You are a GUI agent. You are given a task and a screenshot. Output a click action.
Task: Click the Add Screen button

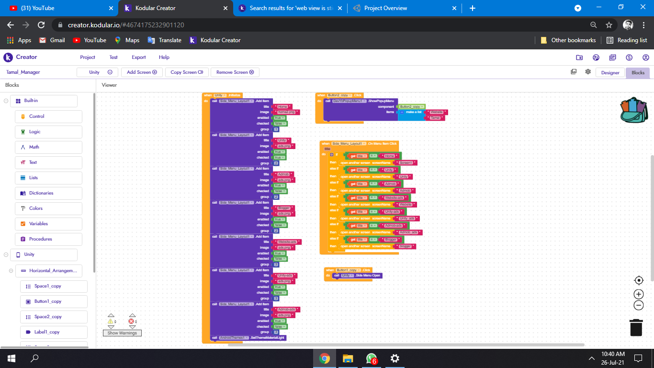coord(142,72)
